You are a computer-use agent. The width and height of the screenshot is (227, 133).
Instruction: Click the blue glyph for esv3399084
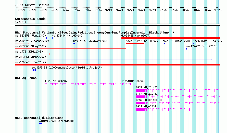point(34,70)
